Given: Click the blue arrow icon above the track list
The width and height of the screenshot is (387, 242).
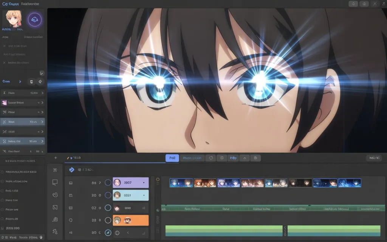Looking at the screenshot, I should [71, 170].
